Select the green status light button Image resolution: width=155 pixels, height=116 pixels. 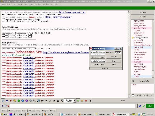click(x=78, y=101)
